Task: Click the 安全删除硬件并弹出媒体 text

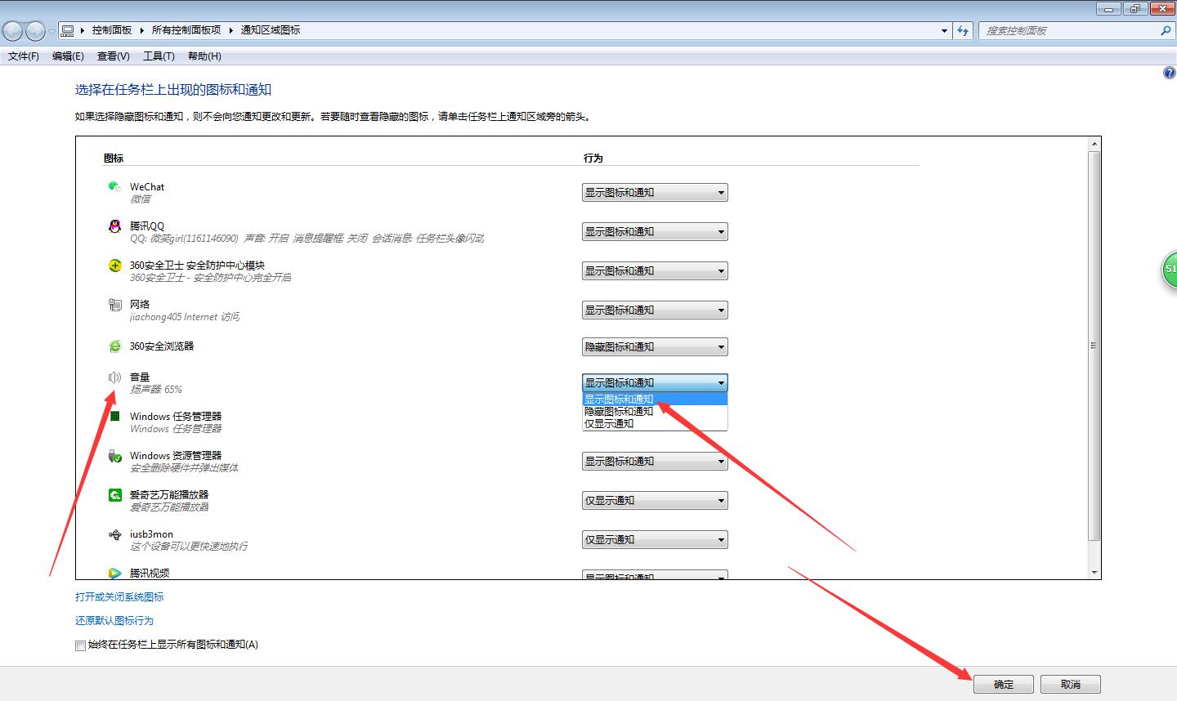Action: point(184,468)
